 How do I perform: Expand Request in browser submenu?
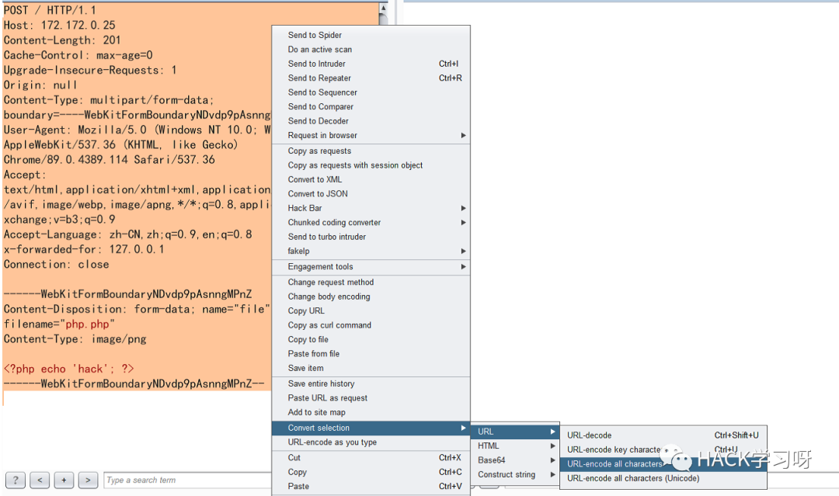coord(371,136)
